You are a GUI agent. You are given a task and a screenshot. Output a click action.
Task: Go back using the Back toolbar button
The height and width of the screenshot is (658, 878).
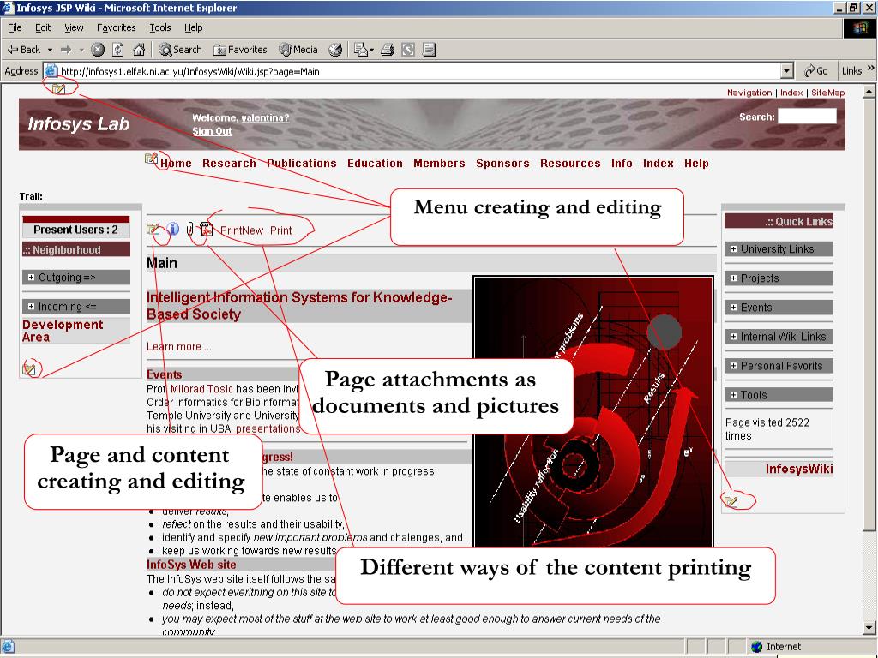pyautogui.click(x=23, y=50)
